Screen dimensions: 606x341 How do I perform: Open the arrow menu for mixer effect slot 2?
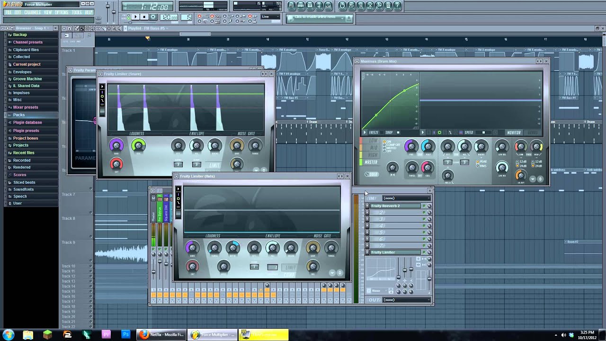pyautogui.click(x=367, y=213)
